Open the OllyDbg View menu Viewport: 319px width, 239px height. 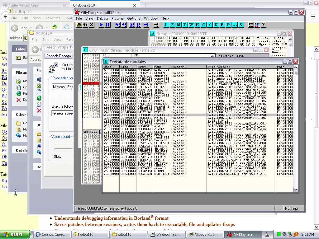point(89,18)
